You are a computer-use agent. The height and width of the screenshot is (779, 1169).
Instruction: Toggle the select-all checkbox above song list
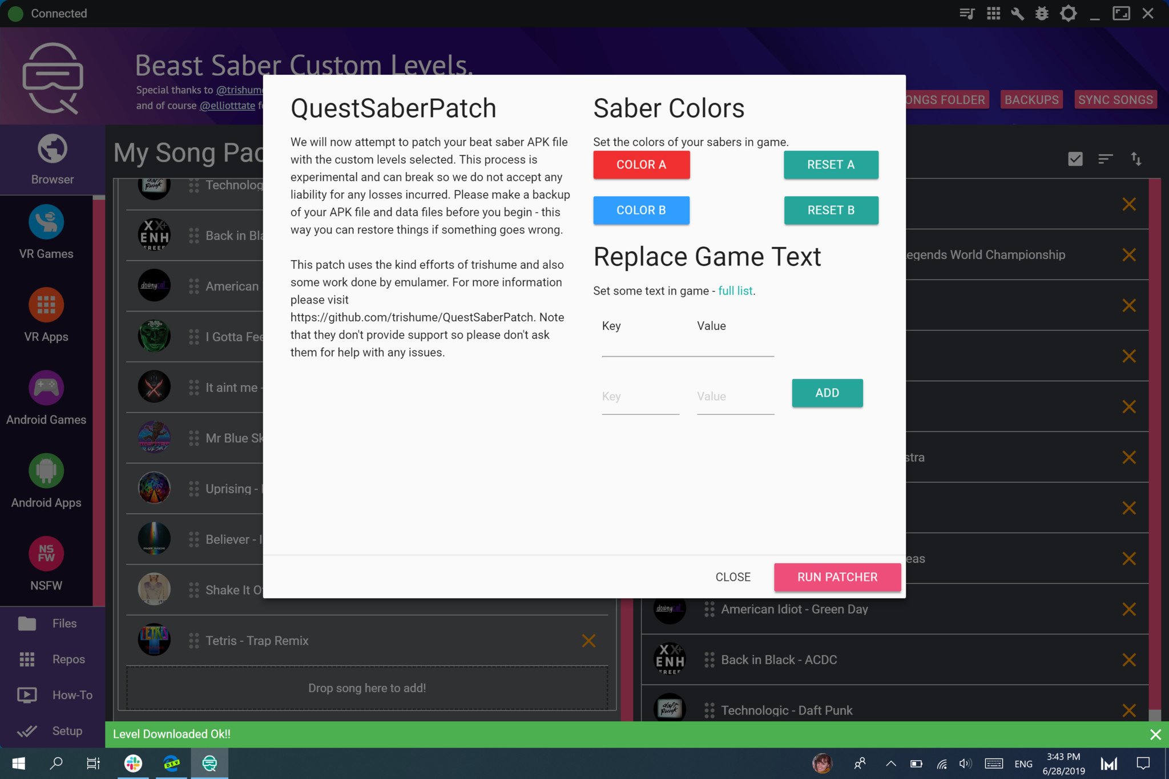point(1075,159)
